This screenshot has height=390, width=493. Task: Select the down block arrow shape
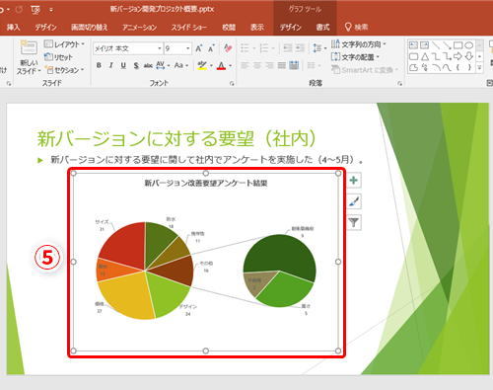[x=469, y=56]
